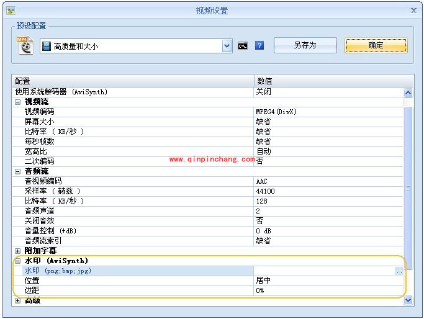Select the 音频流索引 row

point(208,241)
